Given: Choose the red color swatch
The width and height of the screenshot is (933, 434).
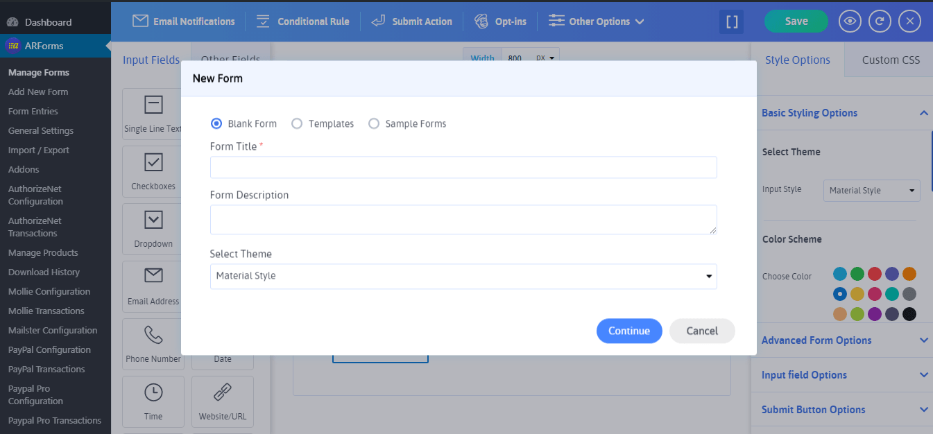Looking at the screenshot, I should (875, 274).
